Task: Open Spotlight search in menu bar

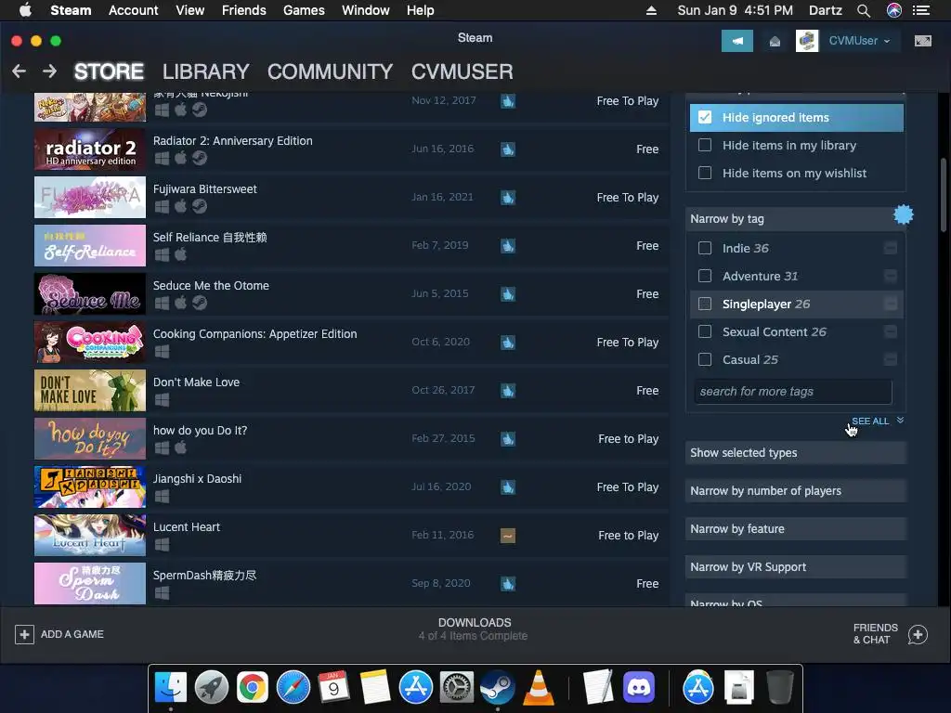Action: (863, 10)
